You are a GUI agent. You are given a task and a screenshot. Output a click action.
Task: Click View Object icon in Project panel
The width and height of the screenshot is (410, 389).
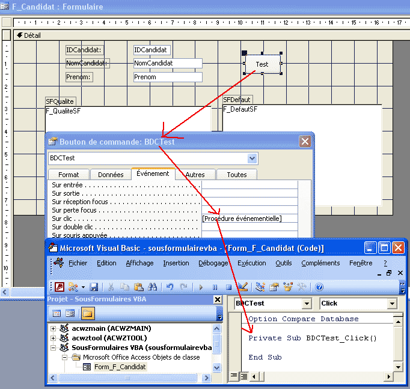click(70, 313)
